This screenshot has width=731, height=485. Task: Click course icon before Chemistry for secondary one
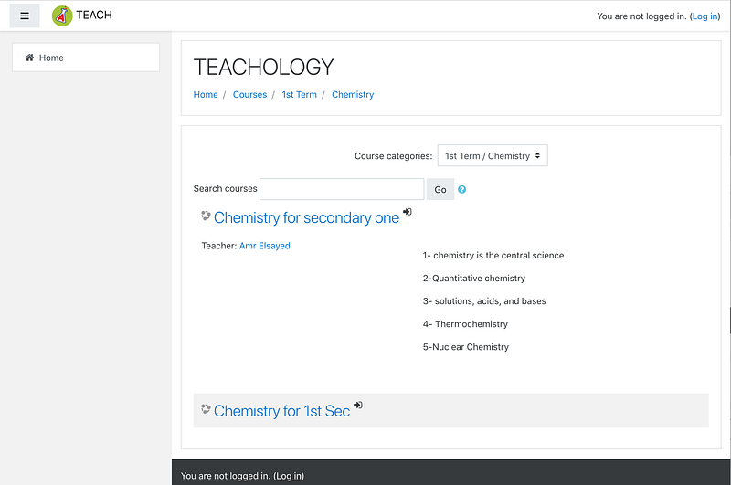pyautogui.click(x=206, y=216)
